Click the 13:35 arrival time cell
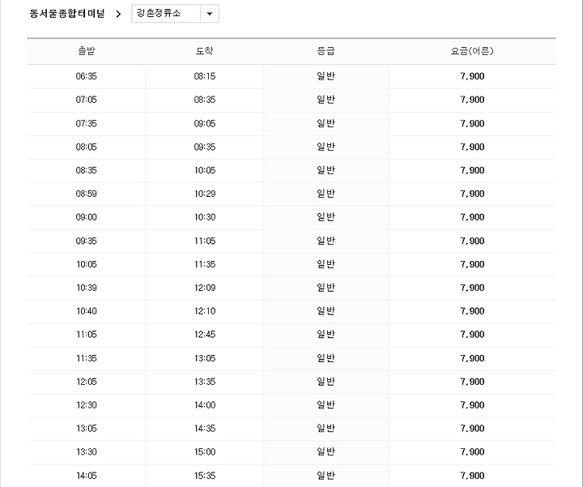 tap(205, 382)
